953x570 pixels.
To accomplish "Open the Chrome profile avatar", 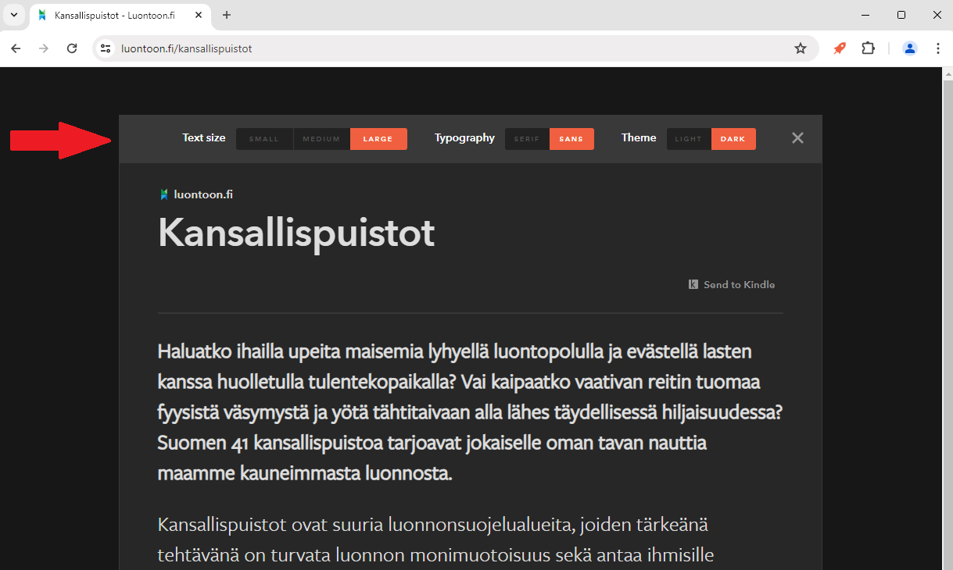I will (909, 48).
